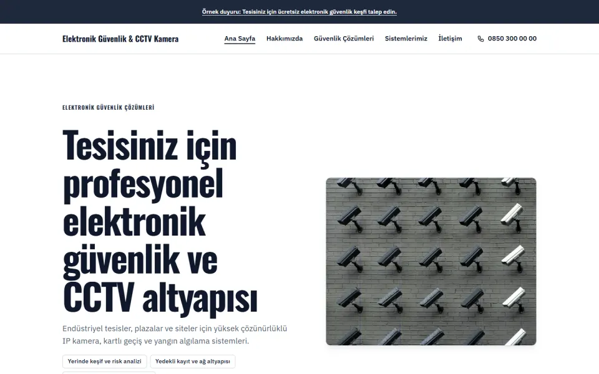Click the paragraph starting with Endüstriyel tesisler

point(175,335)
